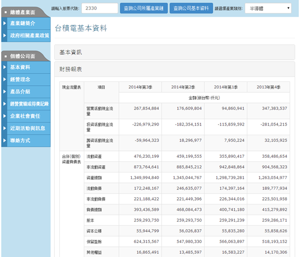
Task: Click the 2014年第3季 column header
Action: pyautogui.click(x=140, y=87)
